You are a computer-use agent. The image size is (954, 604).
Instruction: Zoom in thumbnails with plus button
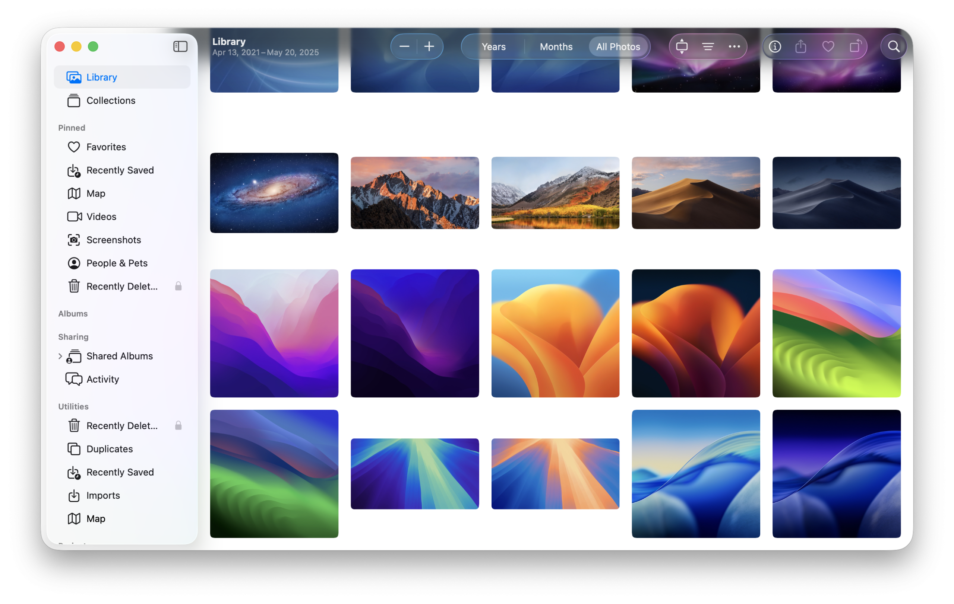pos(429,47)
